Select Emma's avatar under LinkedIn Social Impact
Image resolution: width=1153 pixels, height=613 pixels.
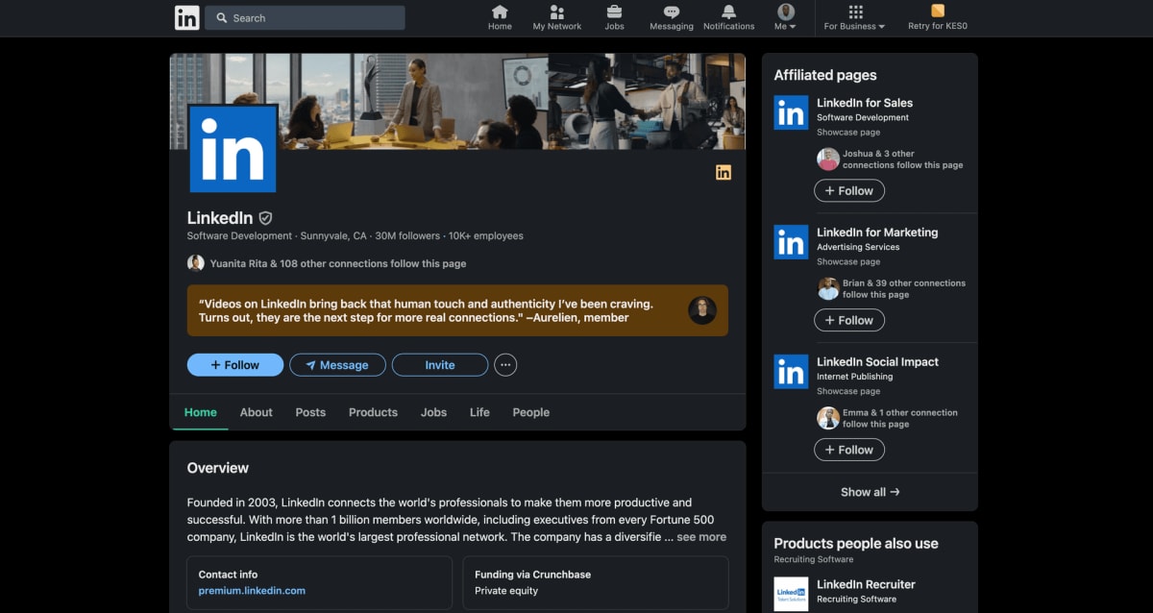828,419
